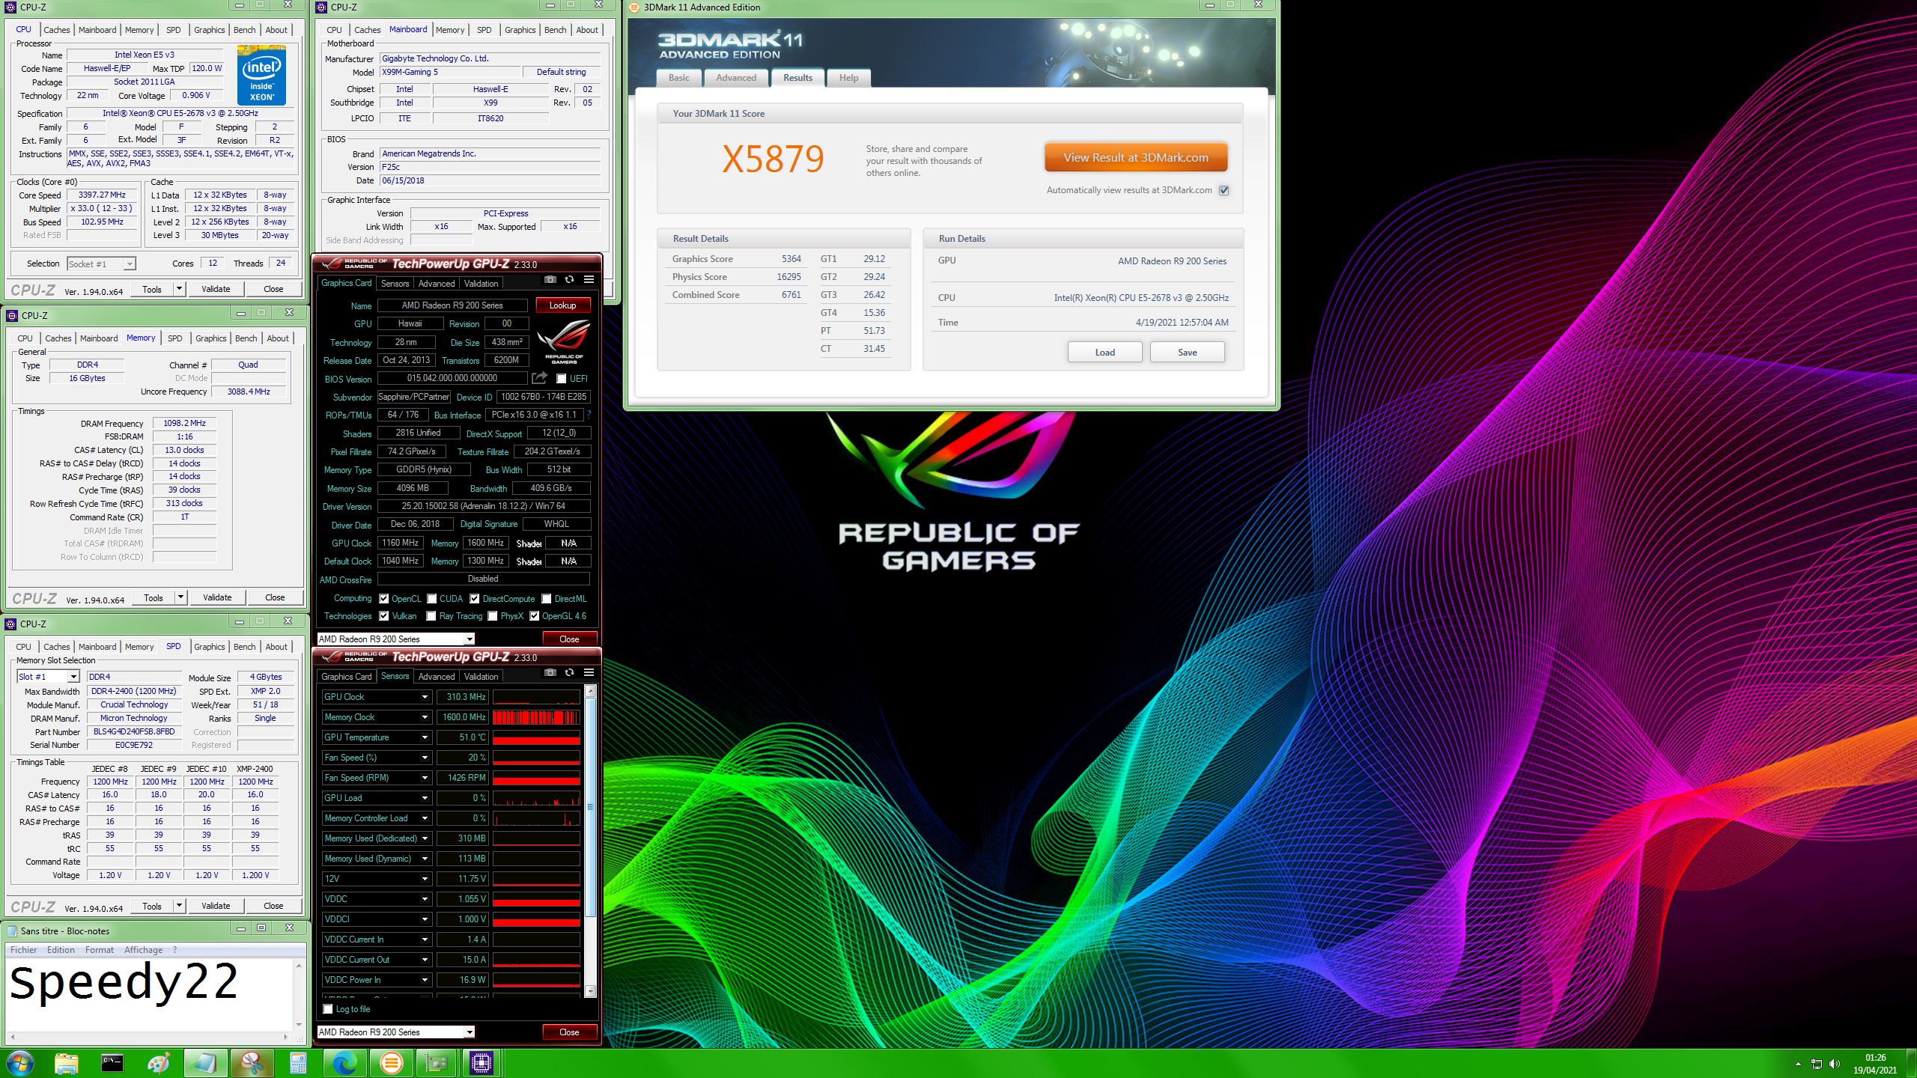Toggle OpenCL checkbox

pyautogui.click(x=384, y=599)
